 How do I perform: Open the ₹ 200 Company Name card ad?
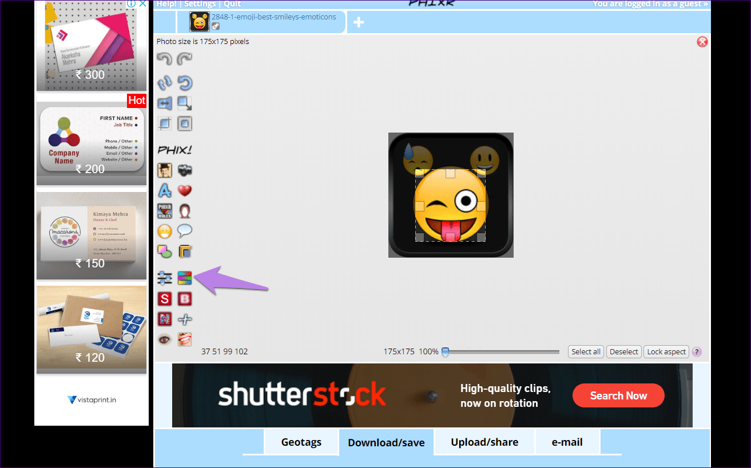[x=92, y=143]
